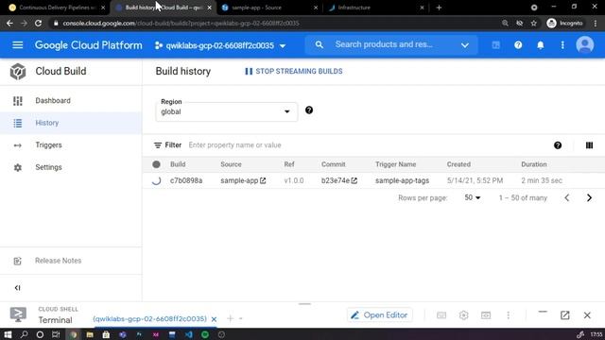Image resolution: width=605 pixels, height=340 pixels.
Task: Click the Filter icon
Action: 158,145
